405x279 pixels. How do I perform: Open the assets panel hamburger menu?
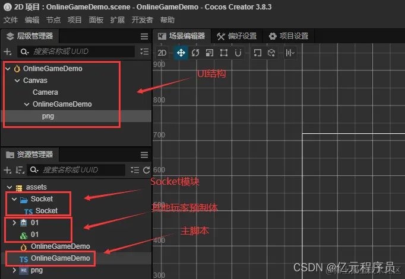pyautogui.click(x=144, y=155)
